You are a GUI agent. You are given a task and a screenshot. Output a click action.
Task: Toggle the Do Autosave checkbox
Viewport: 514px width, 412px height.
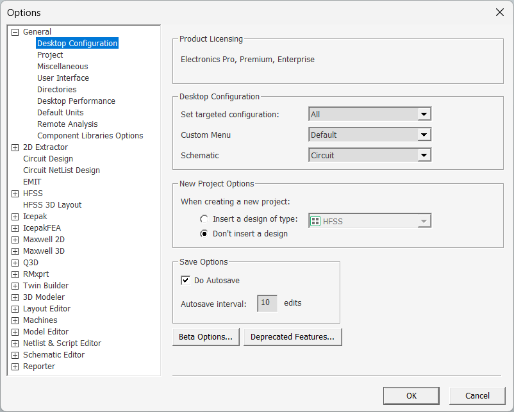click(x=185, y=280)
